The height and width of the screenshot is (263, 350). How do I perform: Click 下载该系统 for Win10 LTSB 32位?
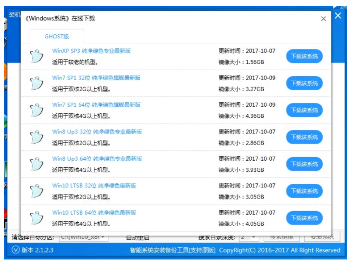[304, 191]
